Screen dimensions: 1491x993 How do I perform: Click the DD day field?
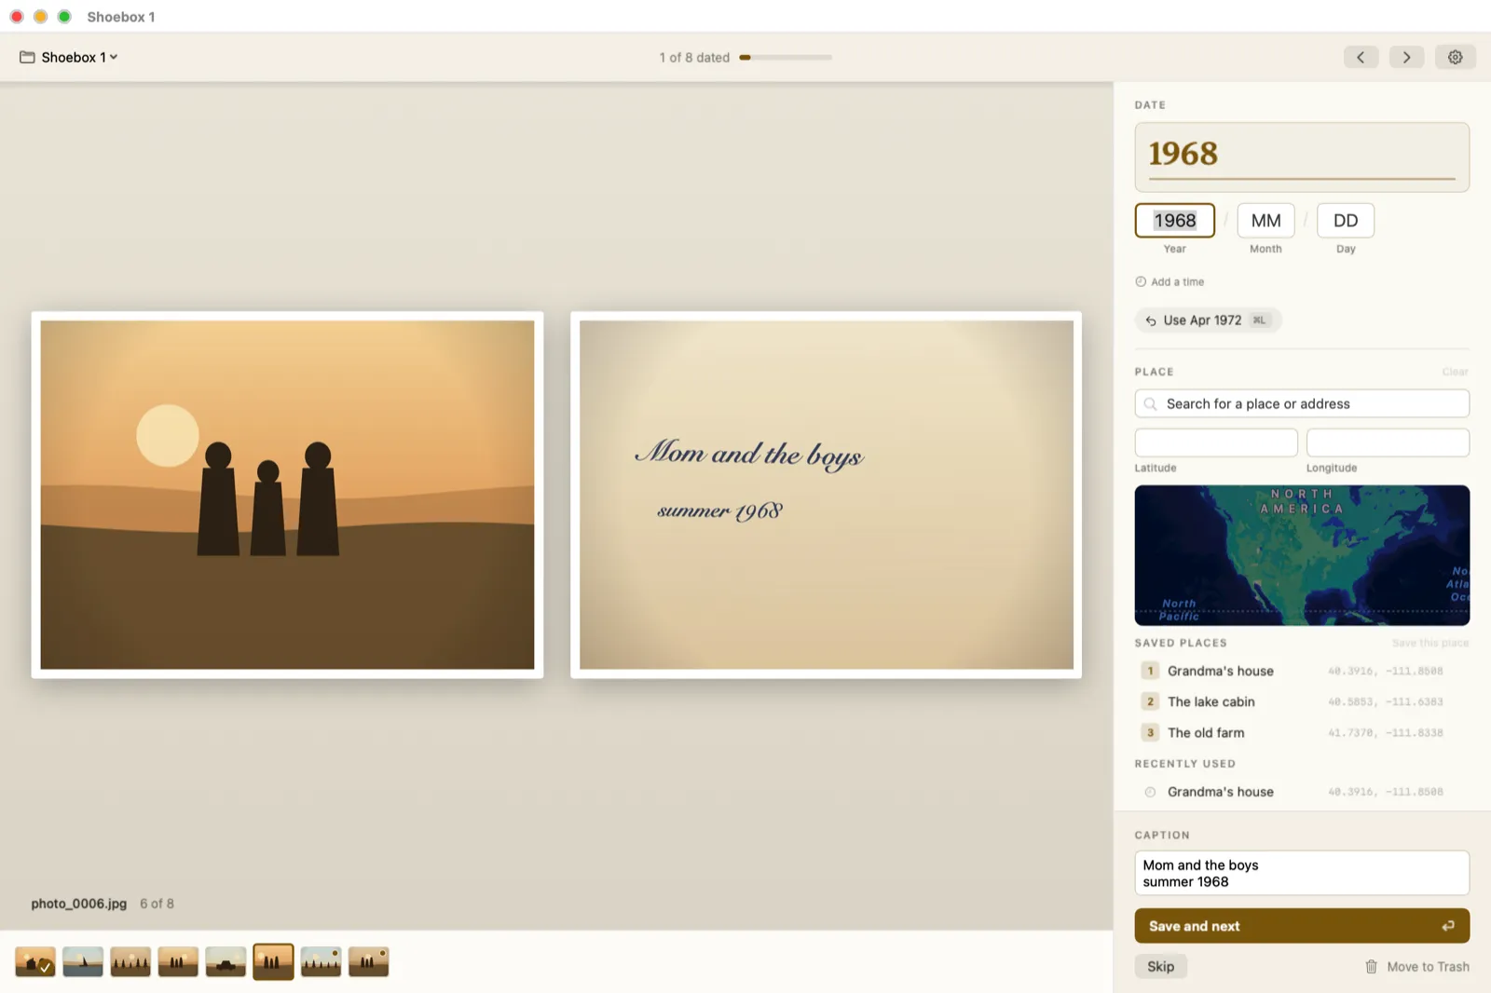1346,221
